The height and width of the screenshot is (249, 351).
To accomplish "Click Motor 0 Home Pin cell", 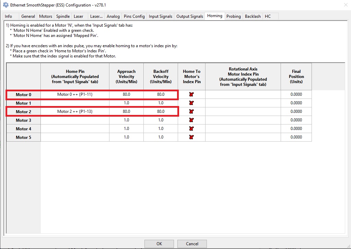I will (75, 94).
